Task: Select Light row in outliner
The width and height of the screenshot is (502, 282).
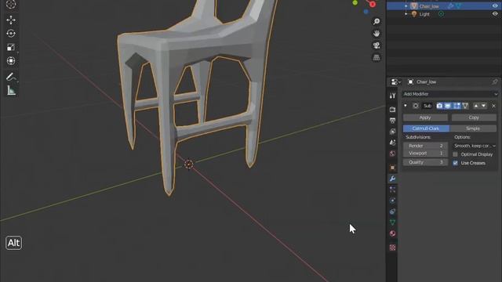Action: [444, 14]
